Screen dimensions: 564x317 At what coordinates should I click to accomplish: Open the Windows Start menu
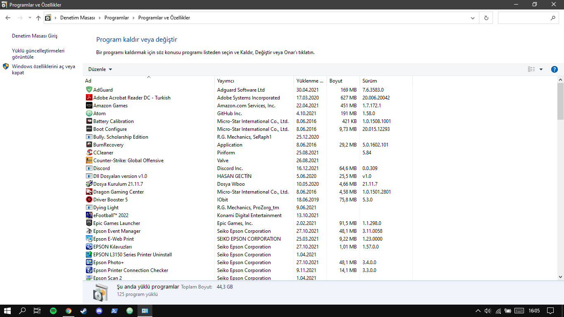pyautogui.click(x=7, y=311)
